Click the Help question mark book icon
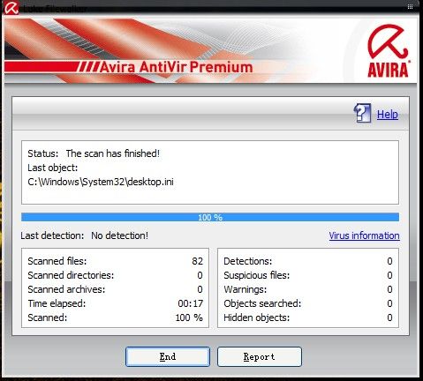The image size is (423, 381). [x=362, y=113]
